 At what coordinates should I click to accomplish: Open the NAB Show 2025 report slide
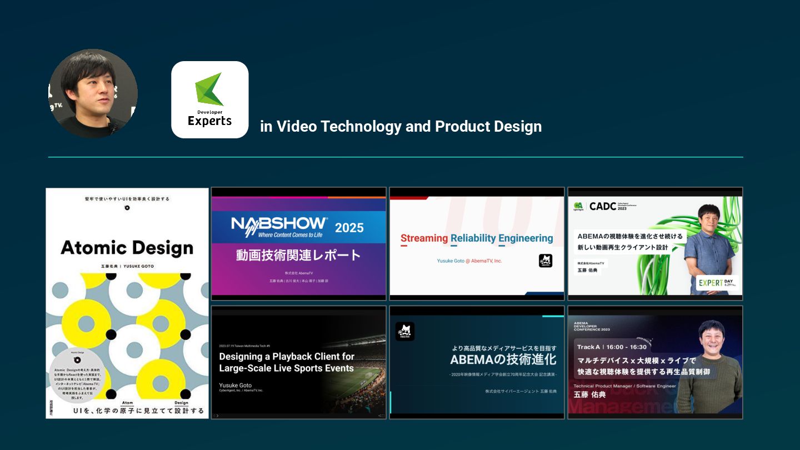point(298,243)
